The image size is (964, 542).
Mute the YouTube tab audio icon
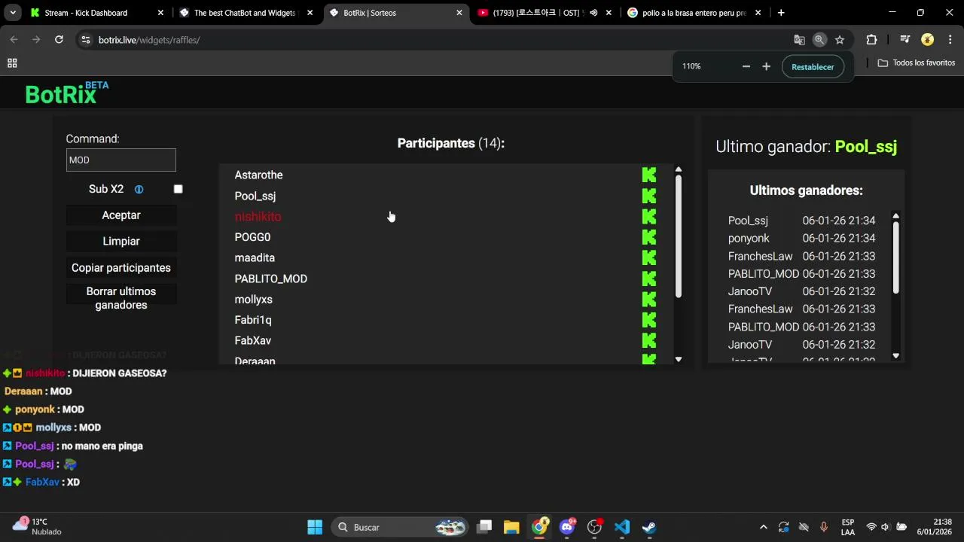point(593,13)
